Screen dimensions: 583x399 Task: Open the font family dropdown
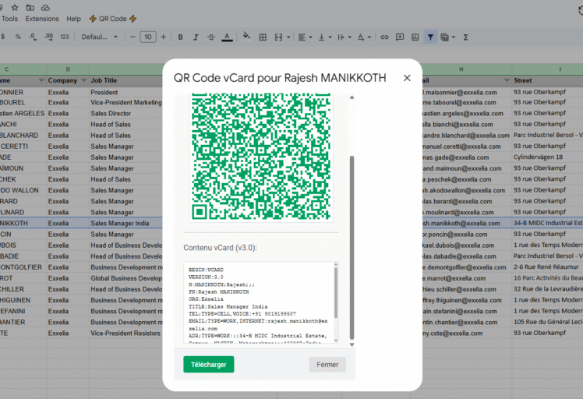tap(99, 37)
